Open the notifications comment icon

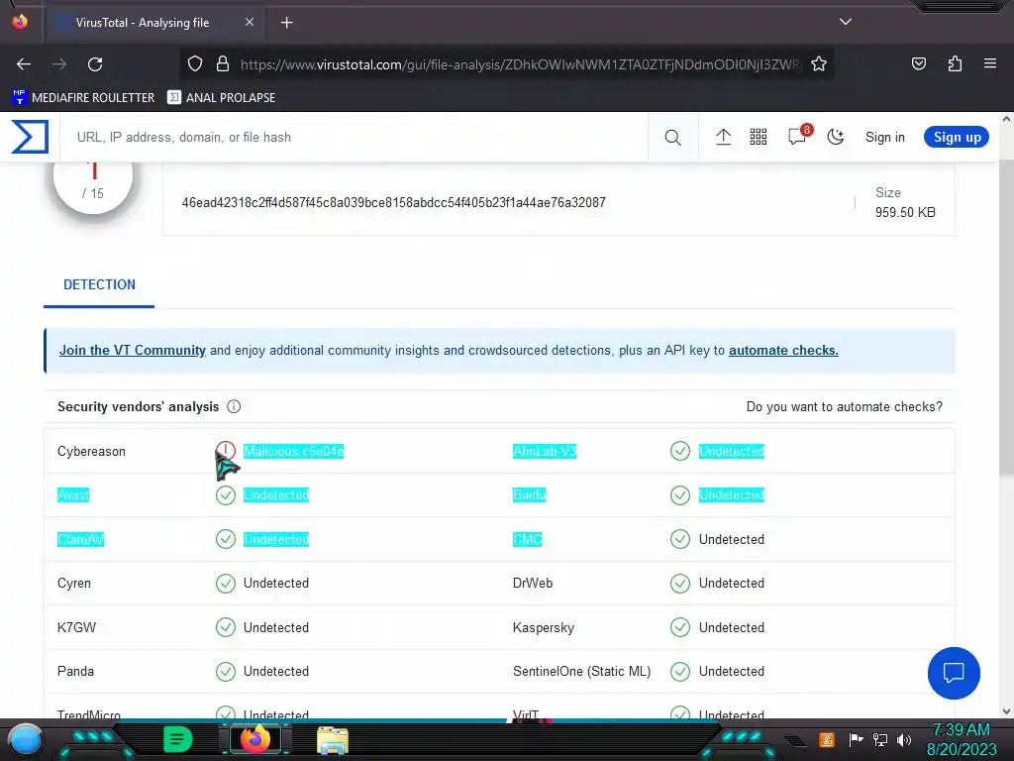pyautogui.click(x=797, y=137)
